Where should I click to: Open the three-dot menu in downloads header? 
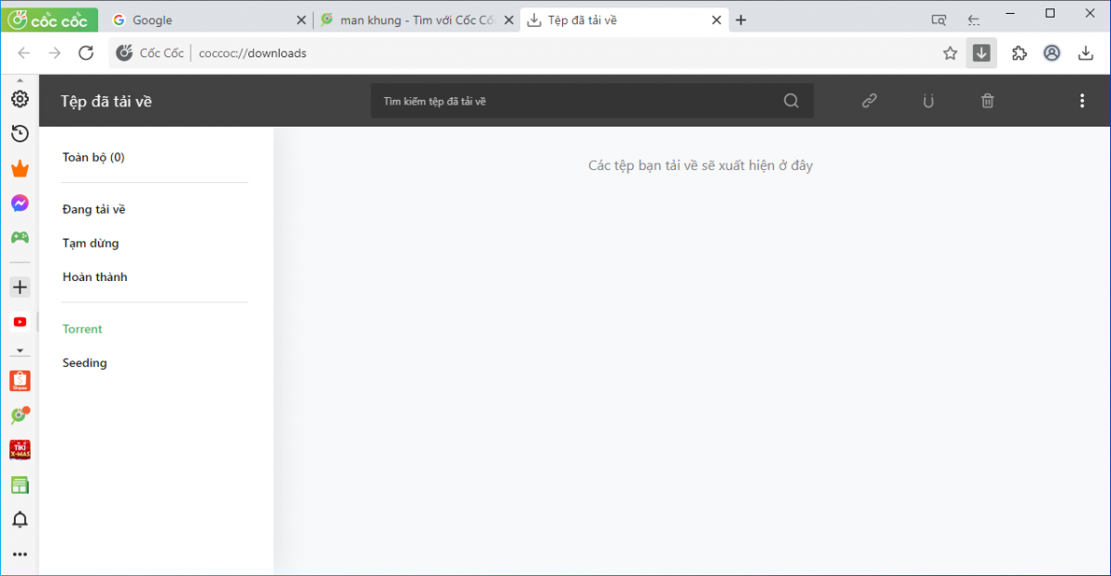1081,101
